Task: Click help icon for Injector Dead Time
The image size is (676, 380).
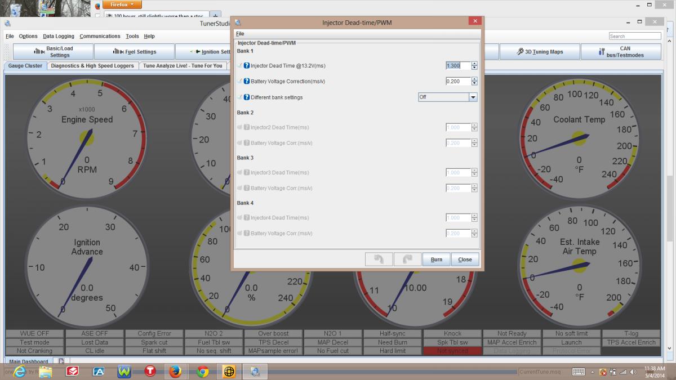Action: coord(247,66)
